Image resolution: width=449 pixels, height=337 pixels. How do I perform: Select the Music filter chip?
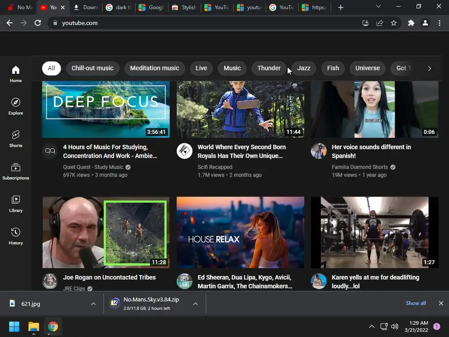pos(232,68)
